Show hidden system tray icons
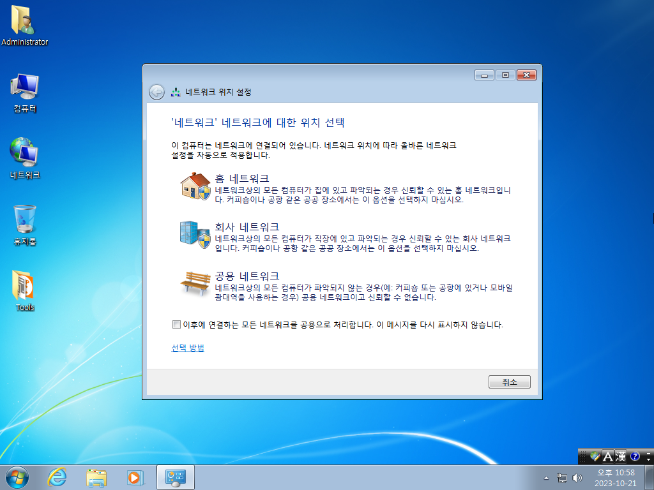Screen dimensions: 654x490 coord(547,478)
